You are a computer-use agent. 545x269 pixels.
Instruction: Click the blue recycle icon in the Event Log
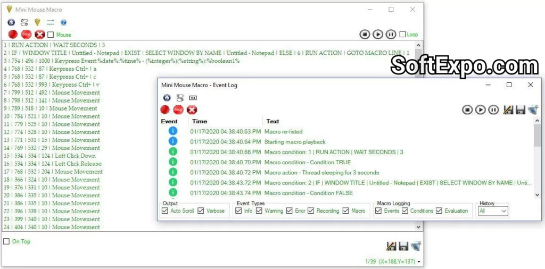pyautogui.click(x=533, y=110)
